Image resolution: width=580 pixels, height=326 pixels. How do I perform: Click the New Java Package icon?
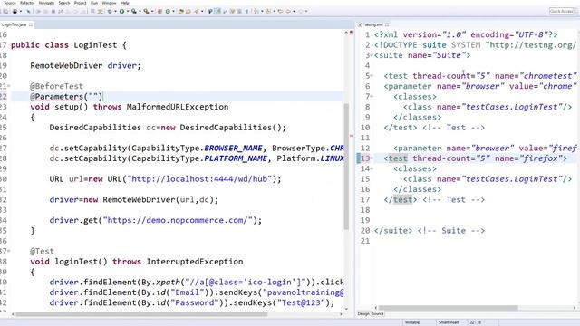159,12
